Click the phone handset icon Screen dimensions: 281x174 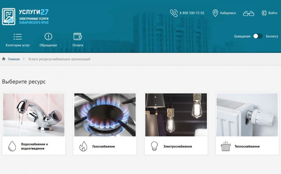174,13
